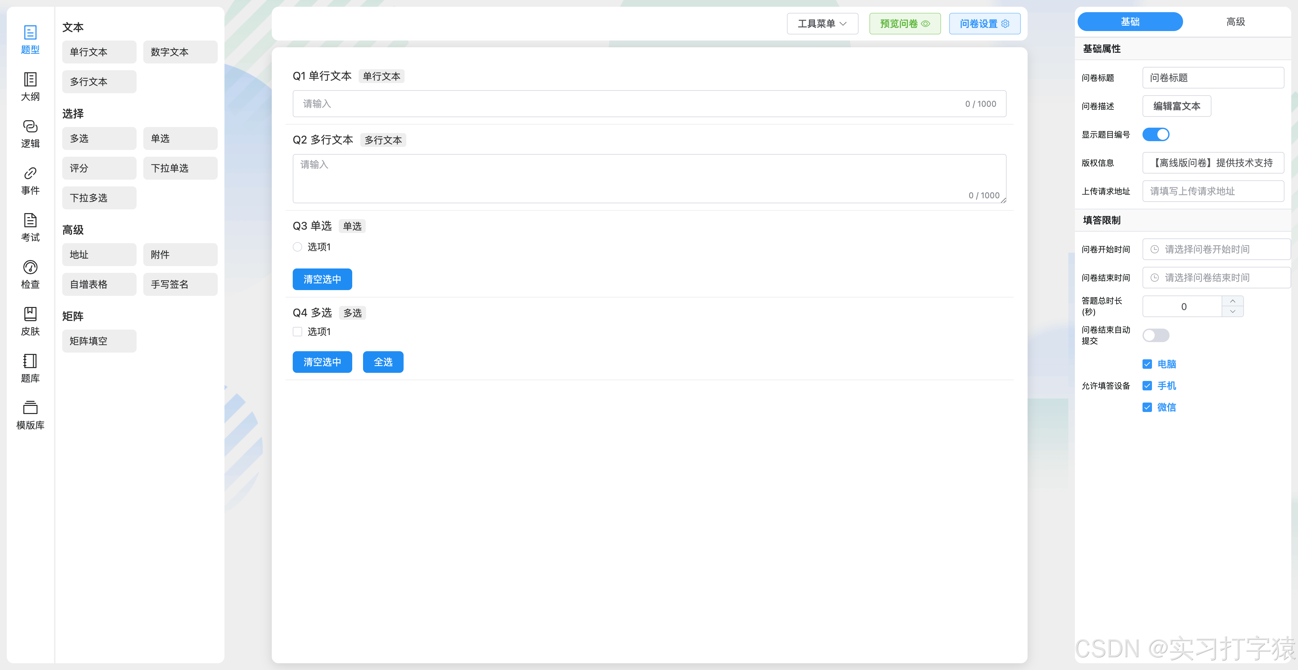The image size is (1298, 670).
Task: Open the 大纲 outline panel
Action: pos(30,86)
